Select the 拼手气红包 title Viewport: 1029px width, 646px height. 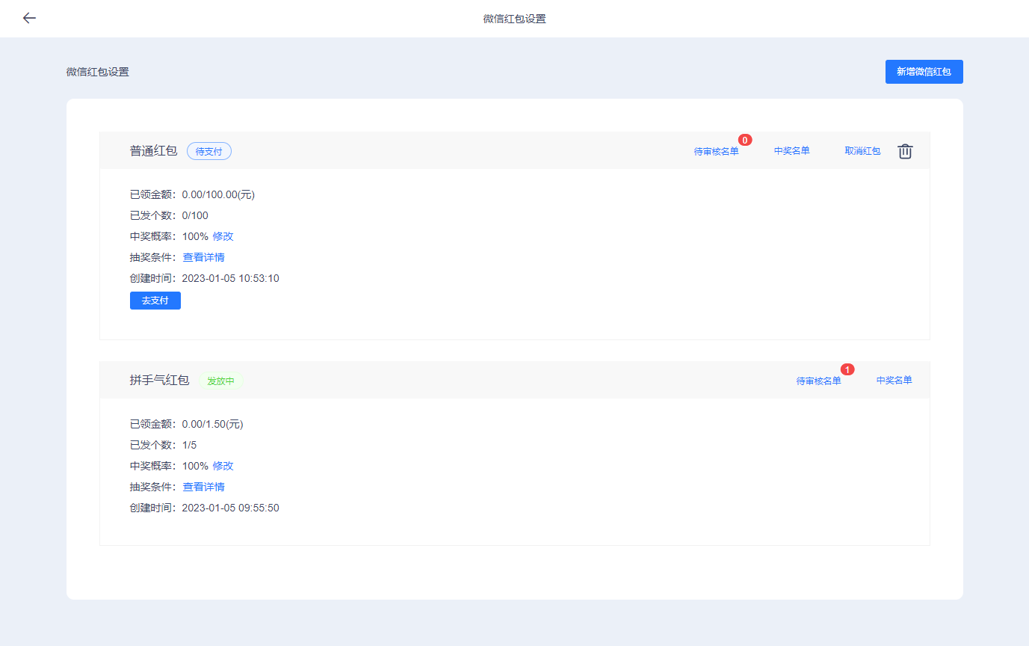159,381
